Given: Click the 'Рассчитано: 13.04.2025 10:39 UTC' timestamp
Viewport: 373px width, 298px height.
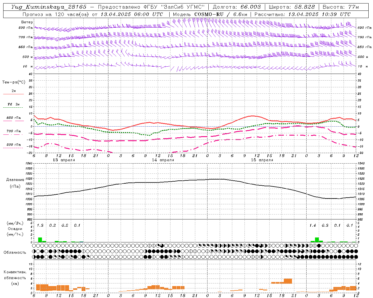Looking at the screenshot, I should click(x=302, y=14).
